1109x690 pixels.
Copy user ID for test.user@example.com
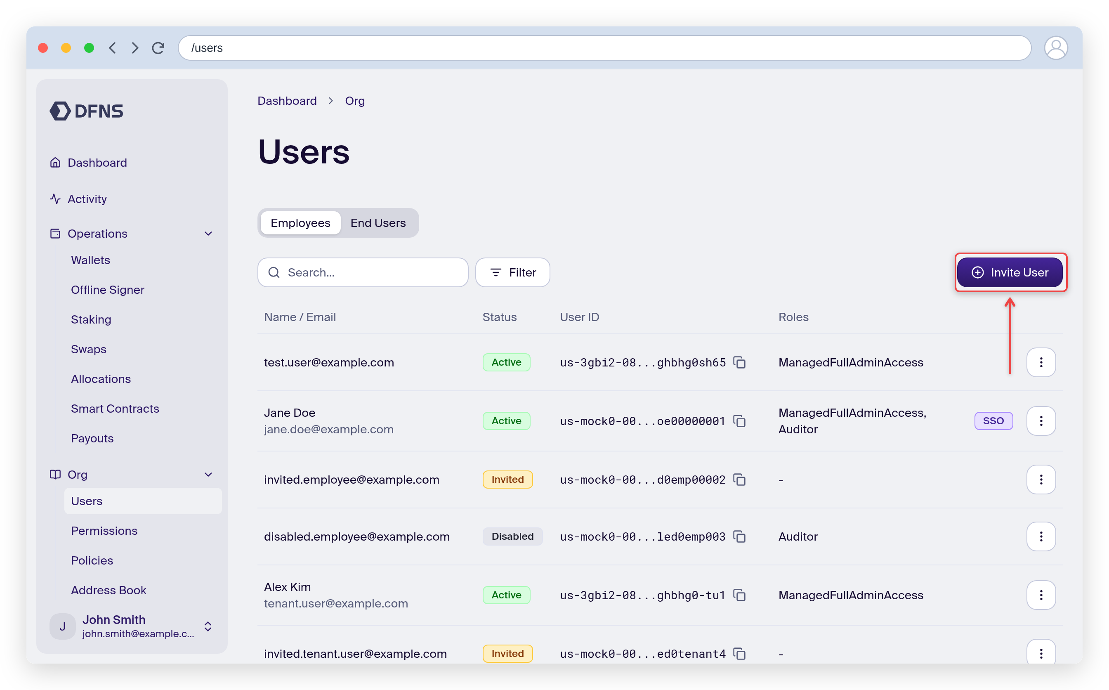click(739, 362)
